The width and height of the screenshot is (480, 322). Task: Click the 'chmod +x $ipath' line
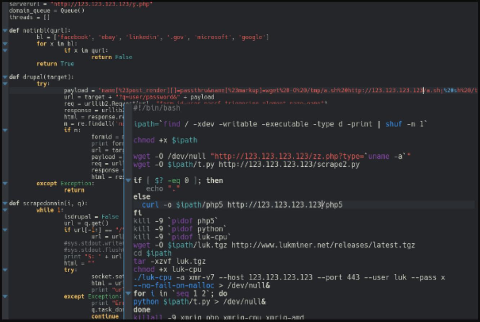[165, 140]
